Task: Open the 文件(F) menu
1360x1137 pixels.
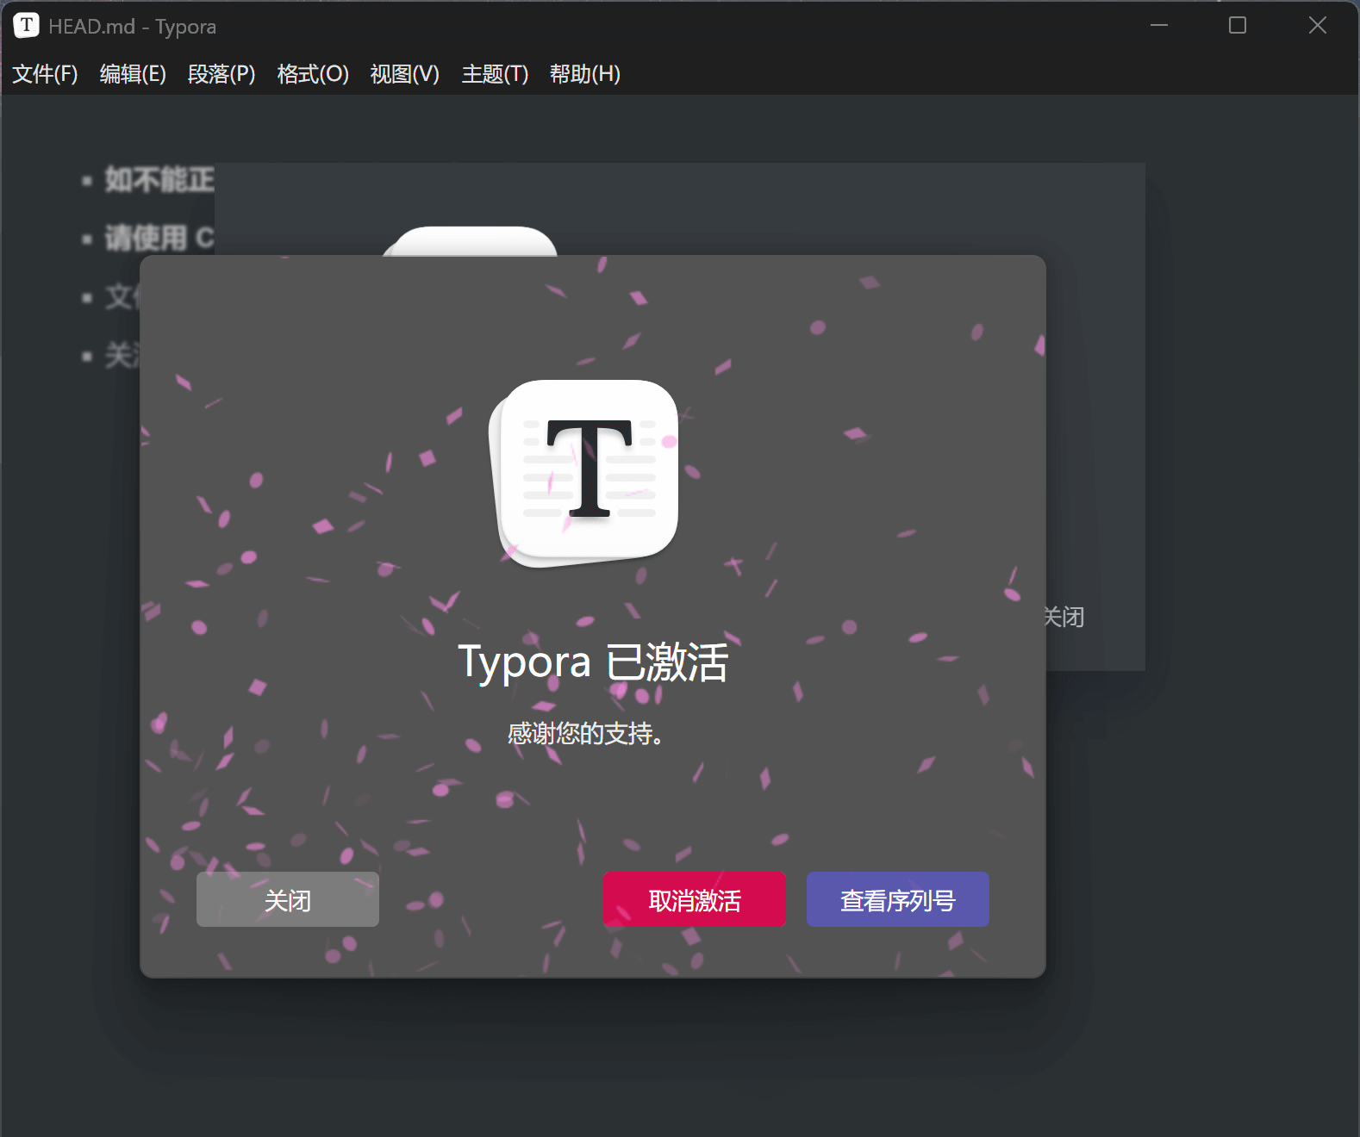Action: tap(45, 74)
